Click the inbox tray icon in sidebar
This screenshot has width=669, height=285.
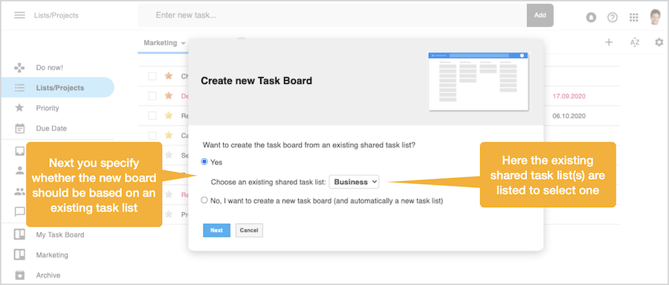coord(19,151)
